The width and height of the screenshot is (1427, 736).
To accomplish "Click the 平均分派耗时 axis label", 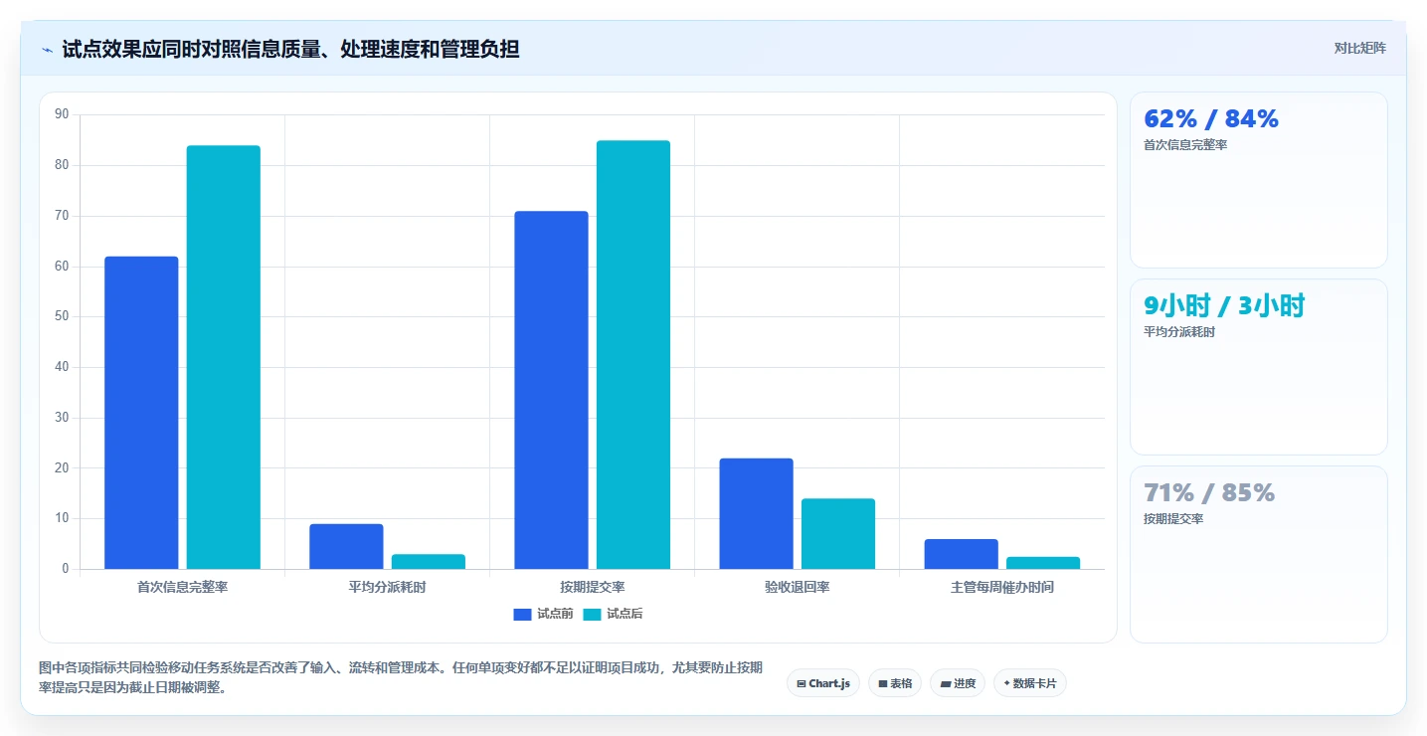I will [388, 587].
